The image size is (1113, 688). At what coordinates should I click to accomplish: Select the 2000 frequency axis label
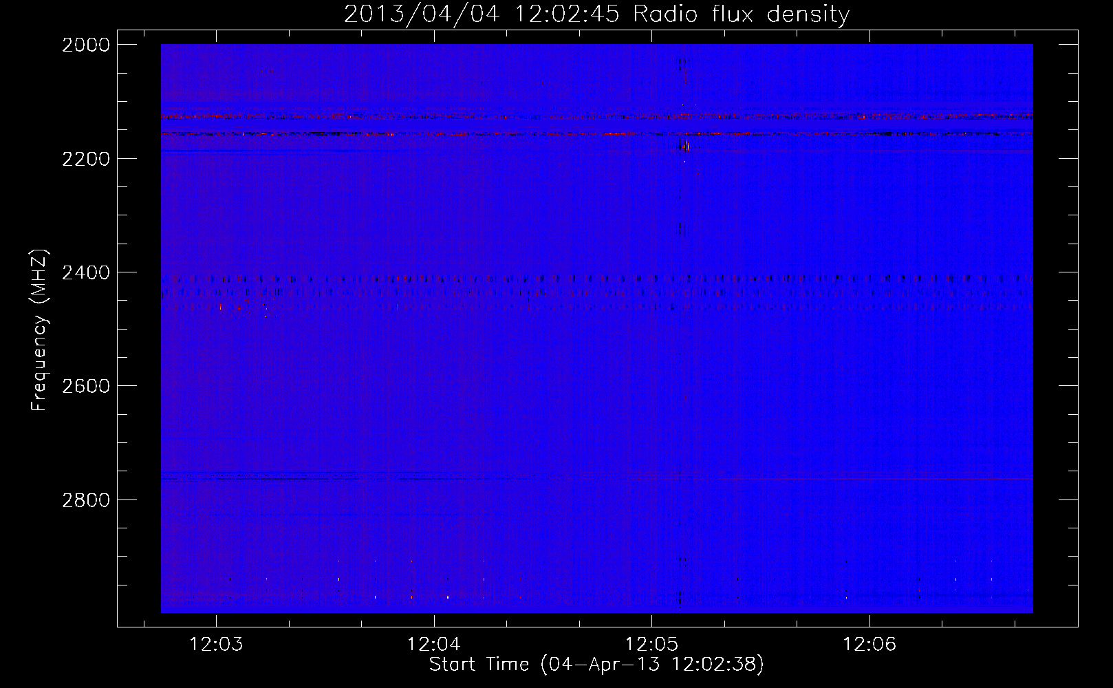pos(86,45)
